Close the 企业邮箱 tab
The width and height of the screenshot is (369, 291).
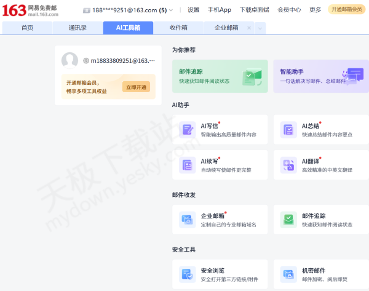point(248,28)
